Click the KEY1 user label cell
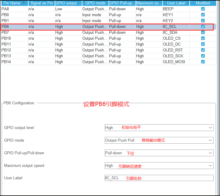Screen dimensions: 220x196 176,15
